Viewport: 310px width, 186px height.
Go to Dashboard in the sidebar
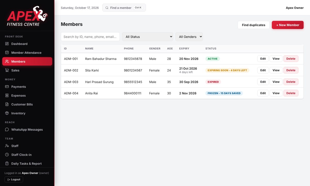[x=27, y=44]
